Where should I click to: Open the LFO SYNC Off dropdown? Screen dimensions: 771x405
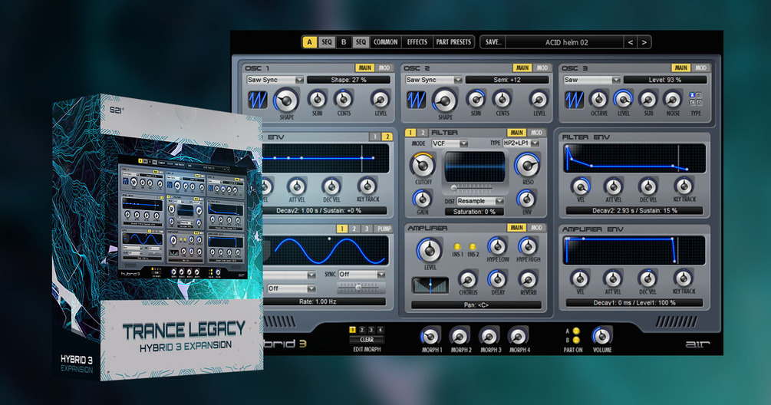coord(362,275)
